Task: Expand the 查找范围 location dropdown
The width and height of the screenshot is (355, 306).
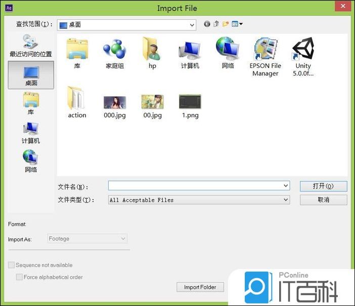Action: [x=192, y=25]
